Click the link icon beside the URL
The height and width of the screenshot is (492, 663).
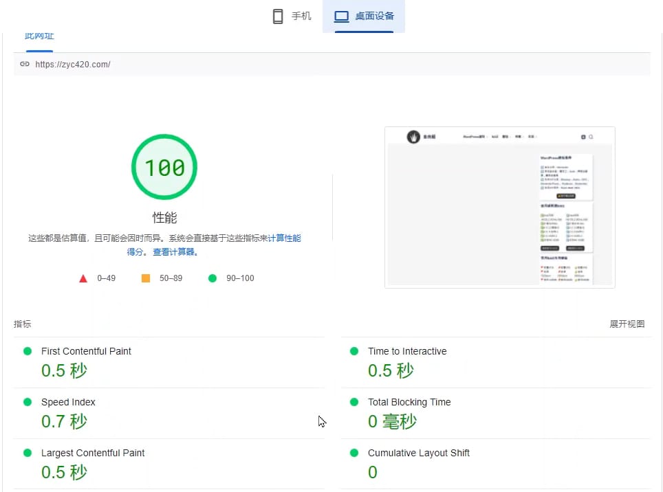pyautogui.click(x=25, y=63)
